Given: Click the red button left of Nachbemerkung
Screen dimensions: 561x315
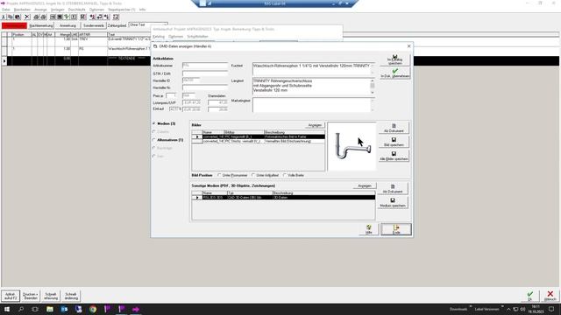Looking at the screenshot, I should point(14,25).
